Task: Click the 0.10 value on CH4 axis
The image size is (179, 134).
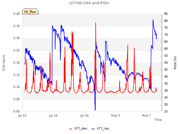Action: [17, 87]
